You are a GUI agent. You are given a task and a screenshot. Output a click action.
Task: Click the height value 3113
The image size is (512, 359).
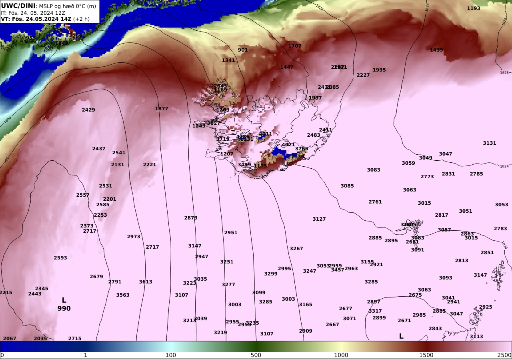coord(476,337)
